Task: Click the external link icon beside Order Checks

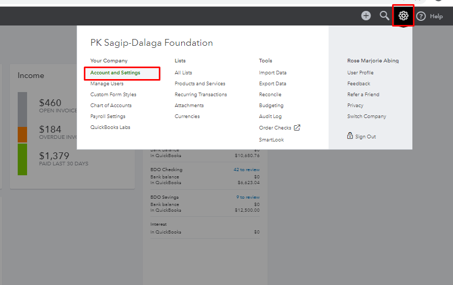Action: (297, 127)
